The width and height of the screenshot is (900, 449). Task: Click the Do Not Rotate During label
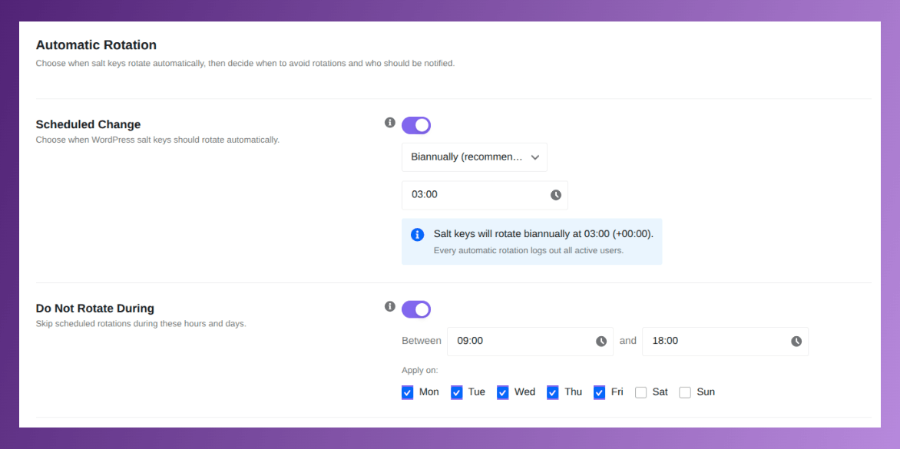[x=94, y=309]
